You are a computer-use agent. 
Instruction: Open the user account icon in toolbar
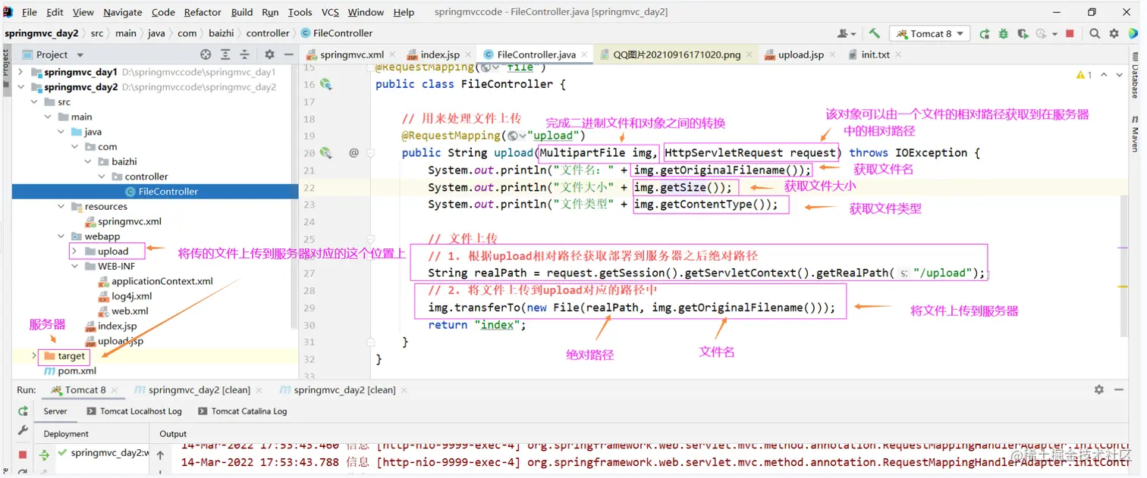point(844,33)
